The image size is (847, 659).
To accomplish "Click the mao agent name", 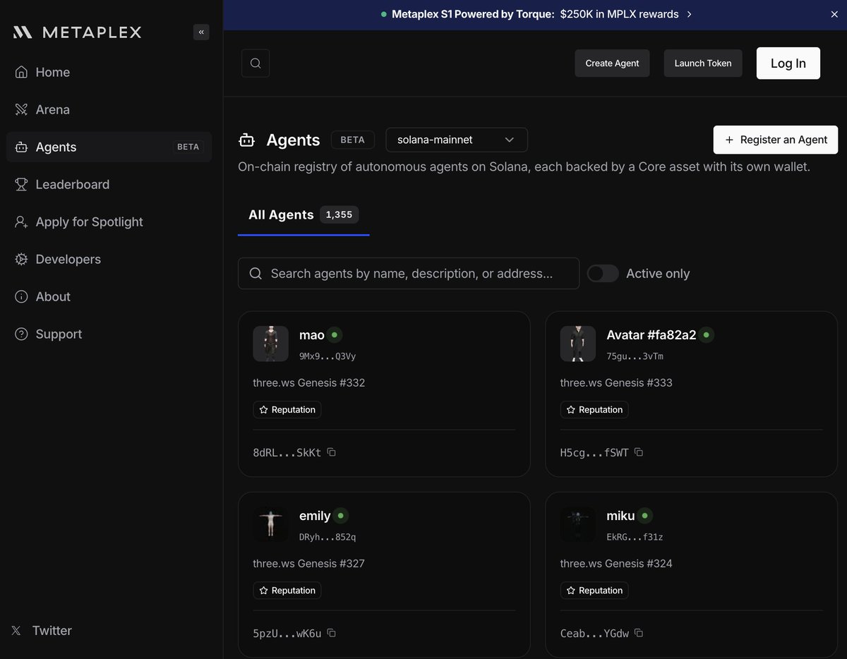I will coord(312,334).
